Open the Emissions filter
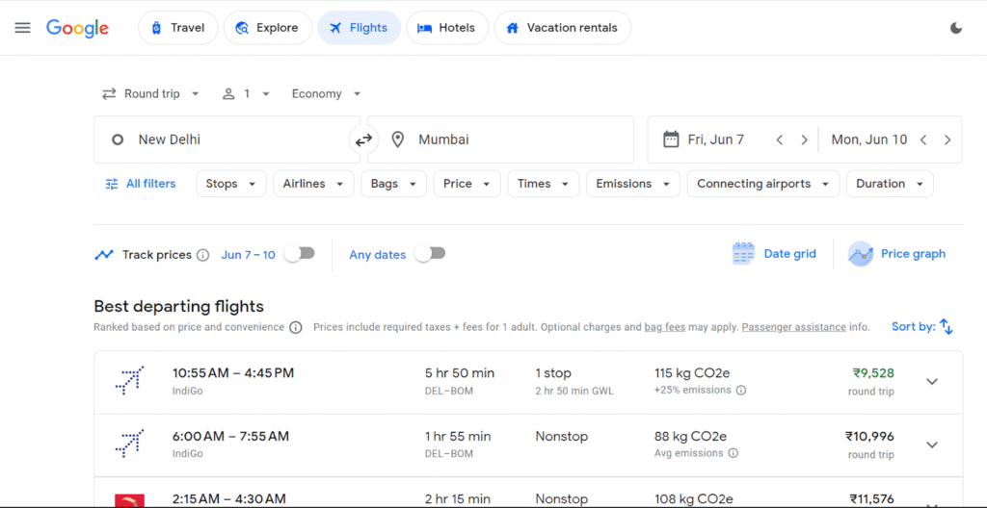Image resolution: width=987 pixels, height=508 pixels. tap(633, 184)
